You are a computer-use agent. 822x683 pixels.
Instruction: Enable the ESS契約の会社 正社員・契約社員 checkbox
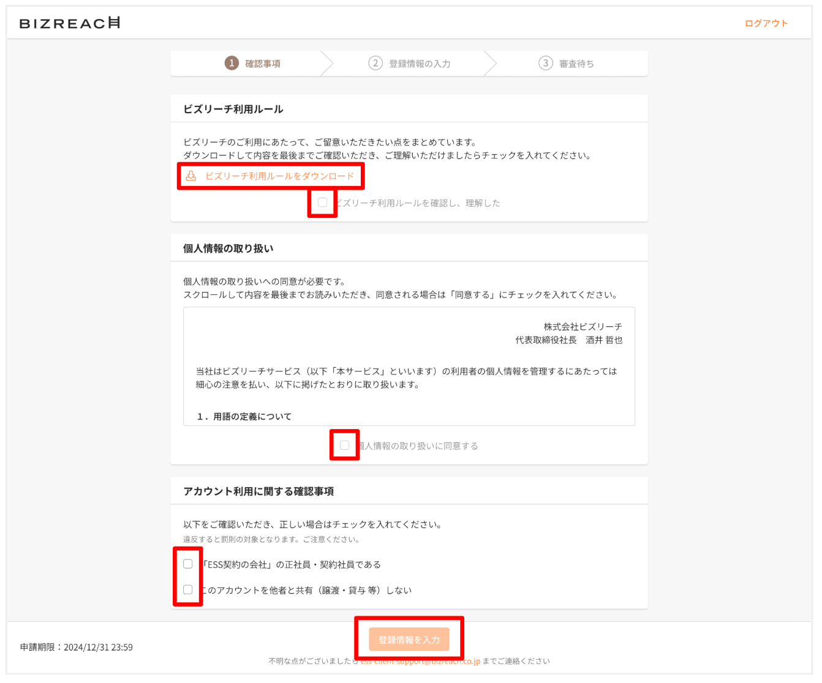click(188, 564)
